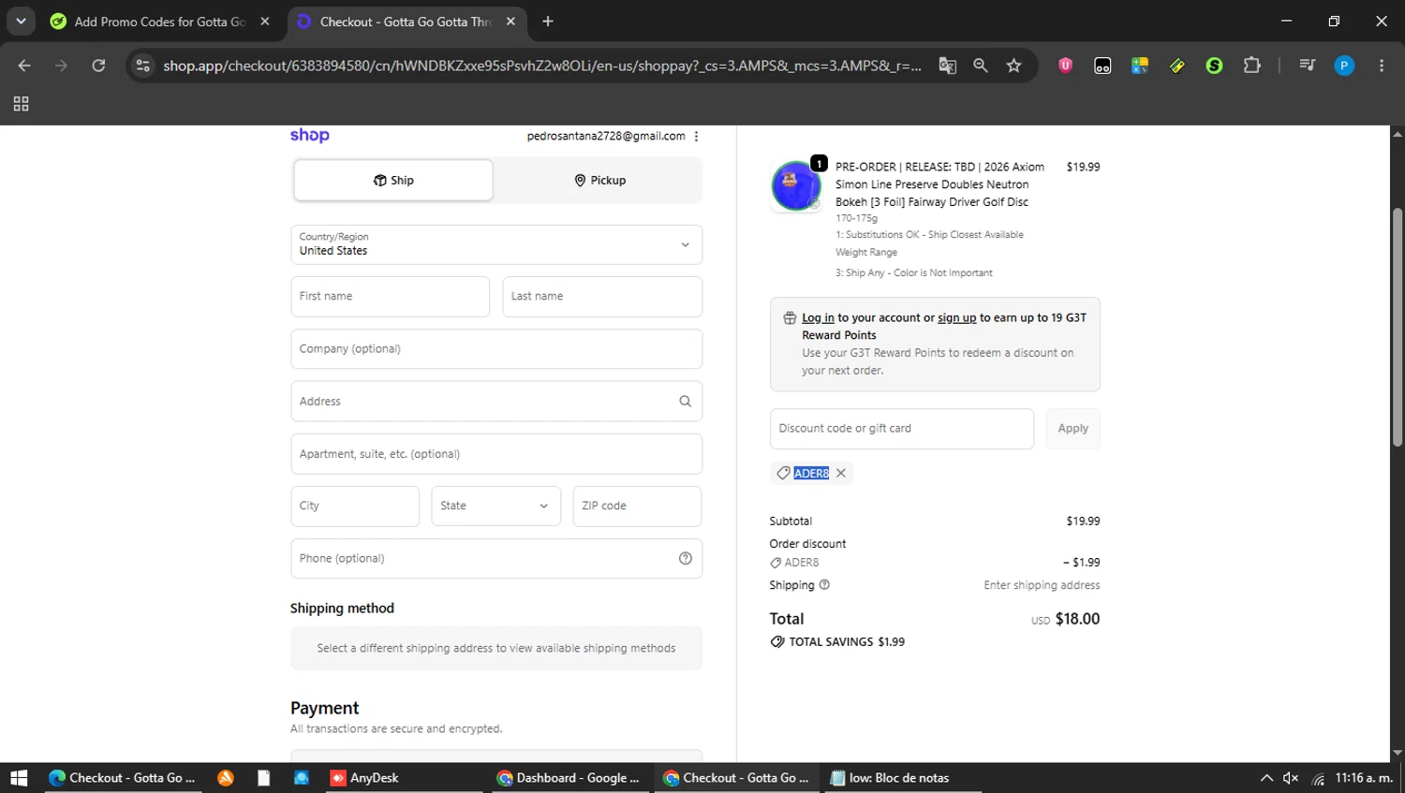Screen dimensions: 1405x793
Task: Switch to the Add Promo Codes tab
Action: (159, 22)
